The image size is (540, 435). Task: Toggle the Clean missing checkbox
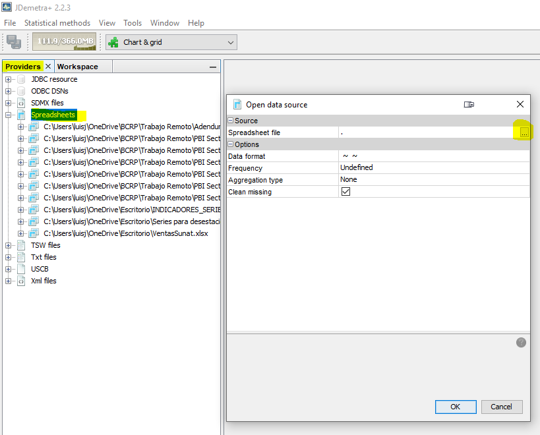click(x=345, y=192)
